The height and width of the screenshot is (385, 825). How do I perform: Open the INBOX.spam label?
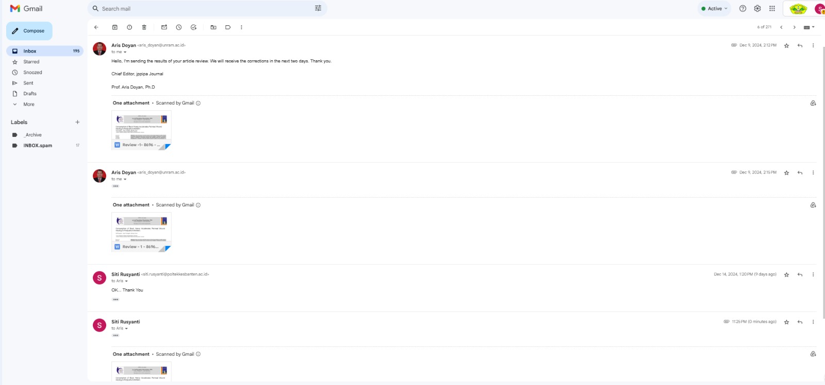point(38,146)
